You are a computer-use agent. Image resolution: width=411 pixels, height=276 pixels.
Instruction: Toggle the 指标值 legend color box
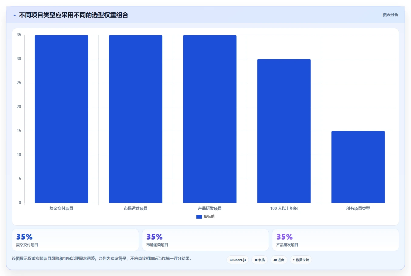199,216
